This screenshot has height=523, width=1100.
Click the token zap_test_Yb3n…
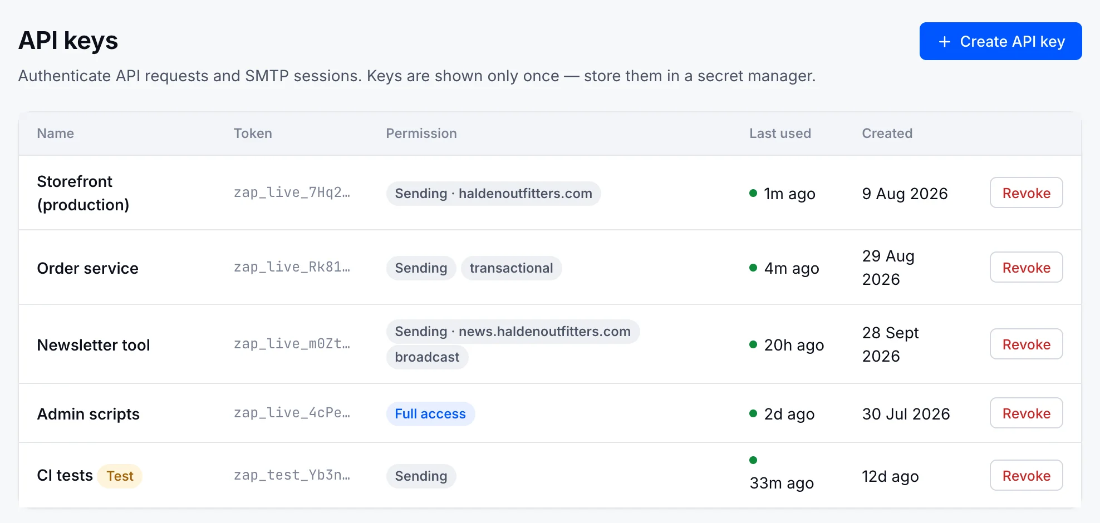point(292,475)
